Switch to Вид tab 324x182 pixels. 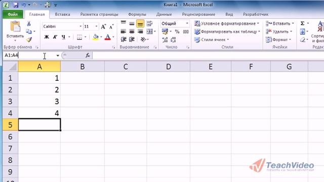pyautogui.click(x=229, y=14)
